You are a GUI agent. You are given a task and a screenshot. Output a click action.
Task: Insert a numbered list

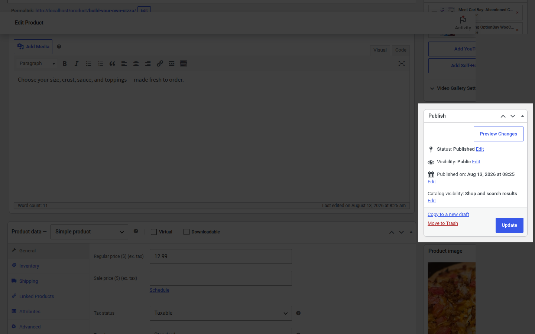click(100, 64)
